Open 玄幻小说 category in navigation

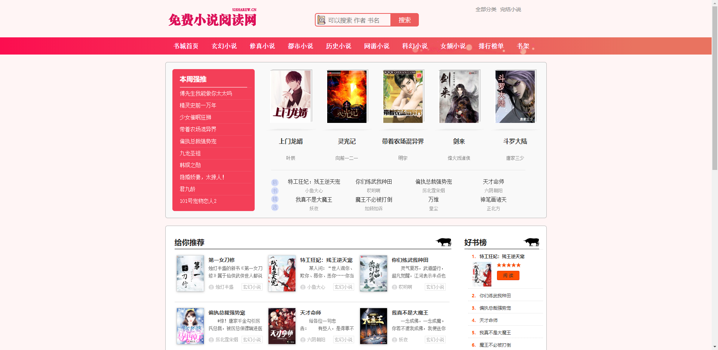224,46
